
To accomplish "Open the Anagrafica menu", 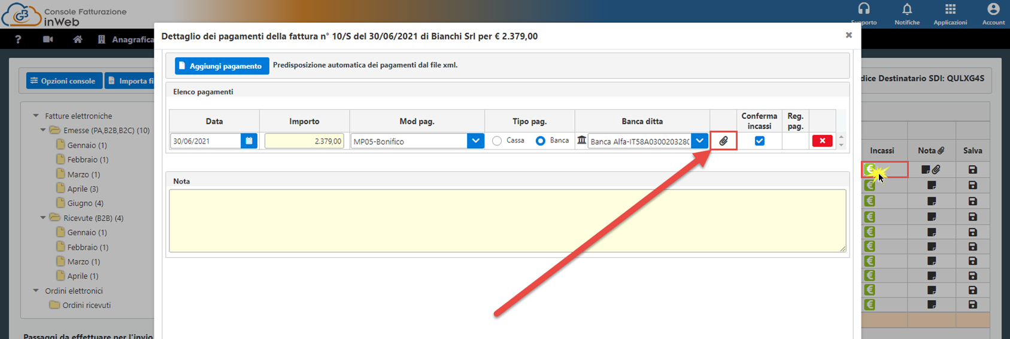I will pos(126,39).
